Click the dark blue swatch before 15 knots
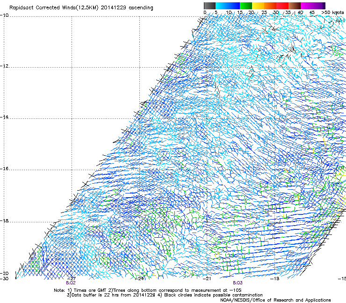This screenshot has width=346, height=303. 237,6
